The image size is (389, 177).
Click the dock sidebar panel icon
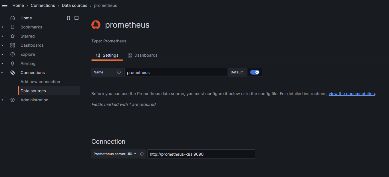pyautogui.click(x=76, y=18)
